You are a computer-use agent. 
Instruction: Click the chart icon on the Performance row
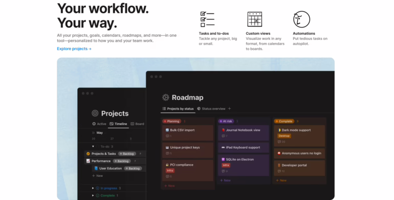pos(88,161)
